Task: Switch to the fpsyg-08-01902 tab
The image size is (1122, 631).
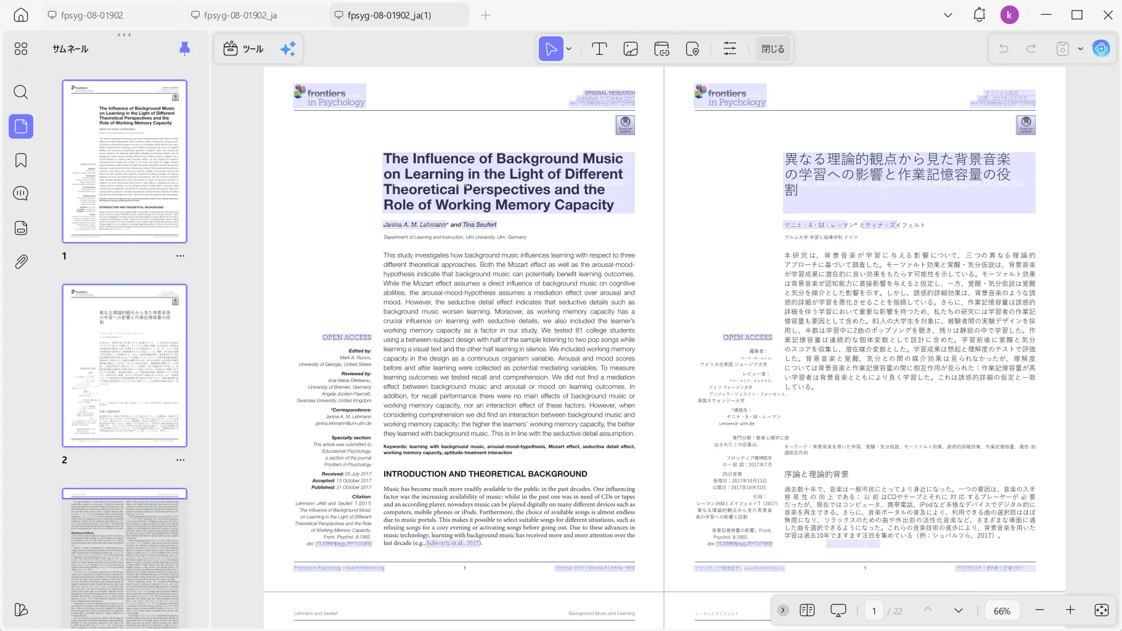Action: click(111, 15)
